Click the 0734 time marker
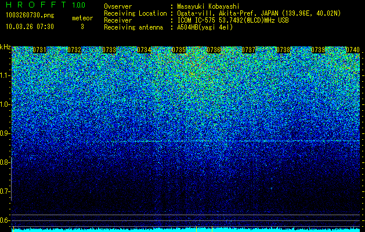This screenshot has height=232, width=365. (x=144, y=50)
